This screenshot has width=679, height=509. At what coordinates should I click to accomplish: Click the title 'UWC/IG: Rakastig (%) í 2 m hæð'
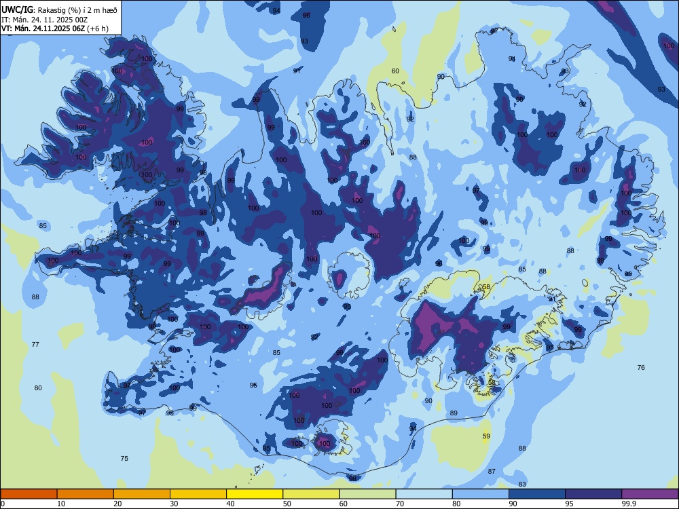coord(59,10)
